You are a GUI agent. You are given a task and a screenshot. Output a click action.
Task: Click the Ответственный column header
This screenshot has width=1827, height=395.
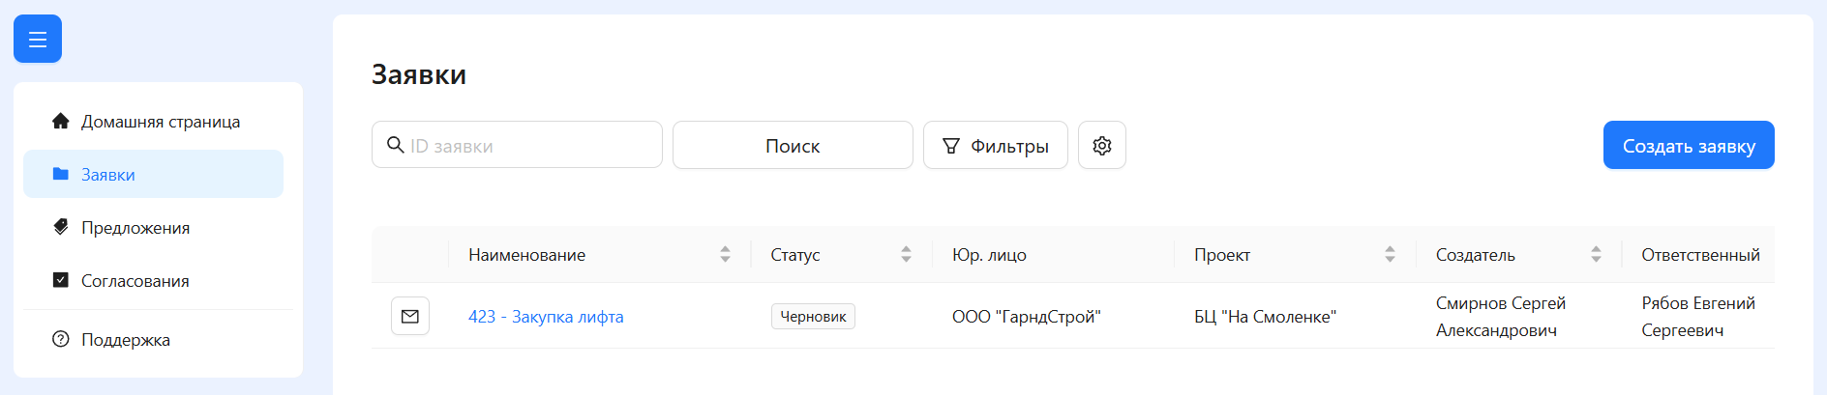click(1700, 254)
